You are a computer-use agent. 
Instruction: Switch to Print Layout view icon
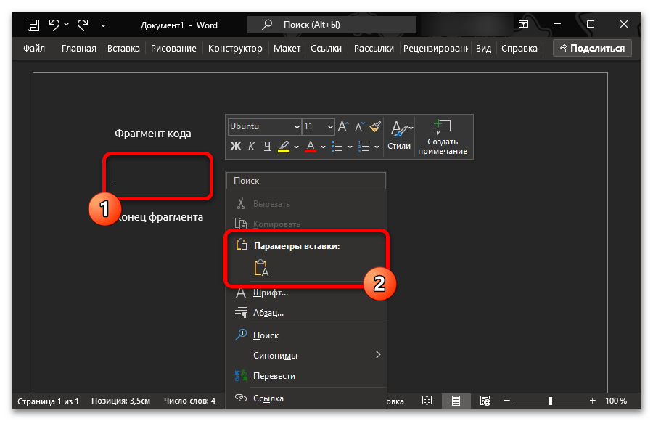tap(456, 401)
